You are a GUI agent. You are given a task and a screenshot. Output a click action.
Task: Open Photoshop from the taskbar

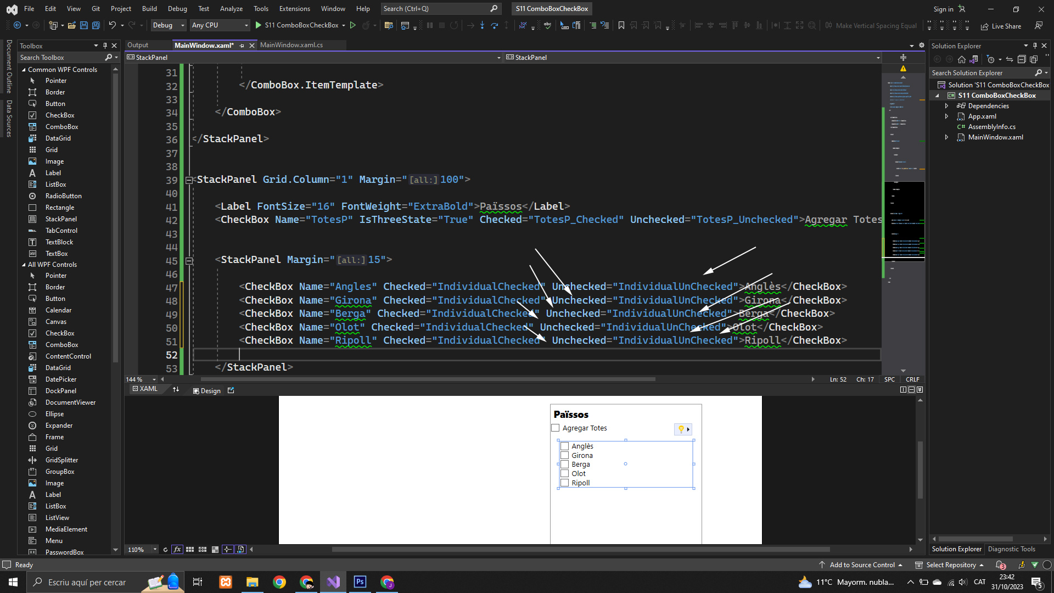click(x=360, y=582)
